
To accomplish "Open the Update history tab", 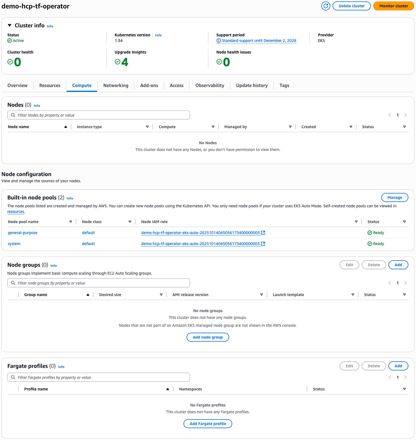I will tap(252, 85).
